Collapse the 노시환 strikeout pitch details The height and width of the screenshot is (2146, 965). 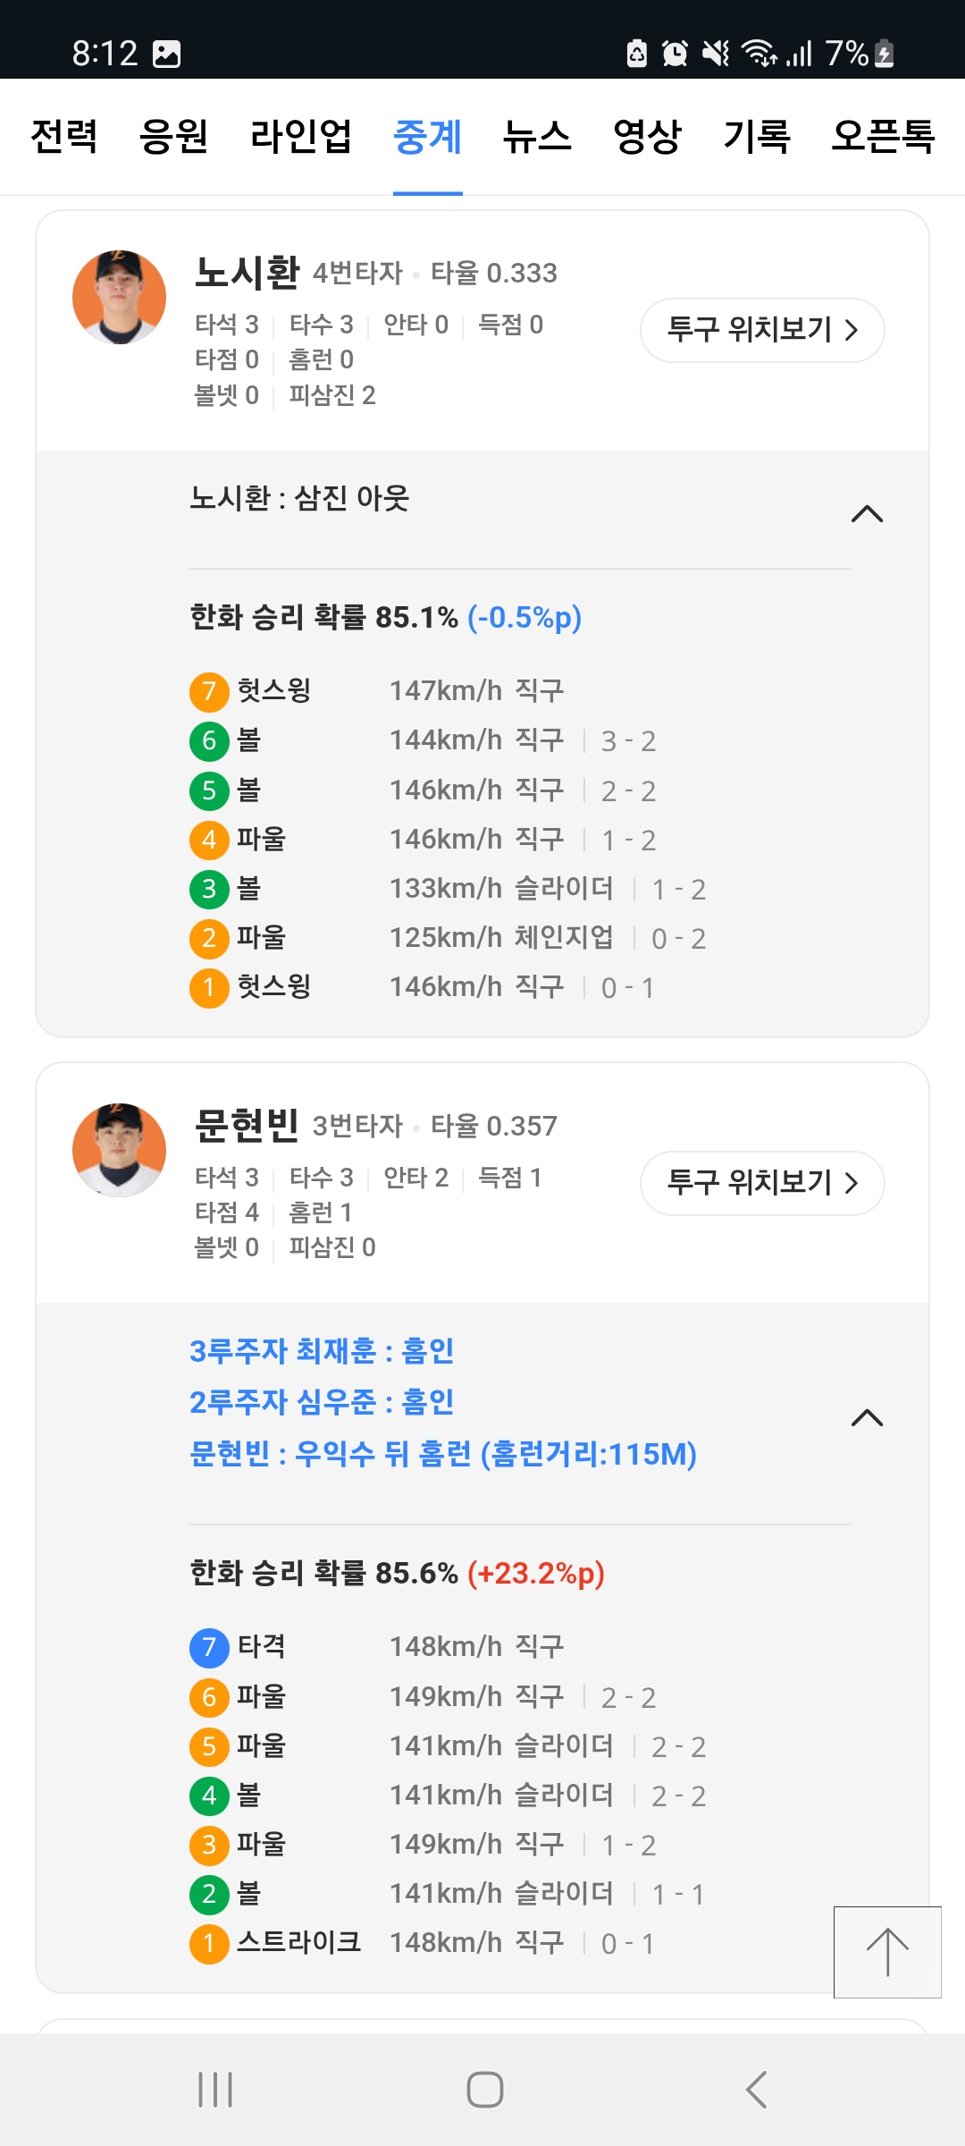click(x=867, y=514)
